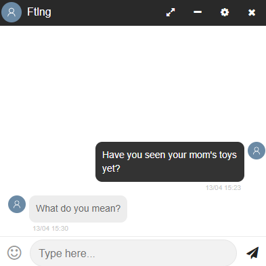
Task: Click the bottom compose bar beside smiley
Action: [133, 252]
